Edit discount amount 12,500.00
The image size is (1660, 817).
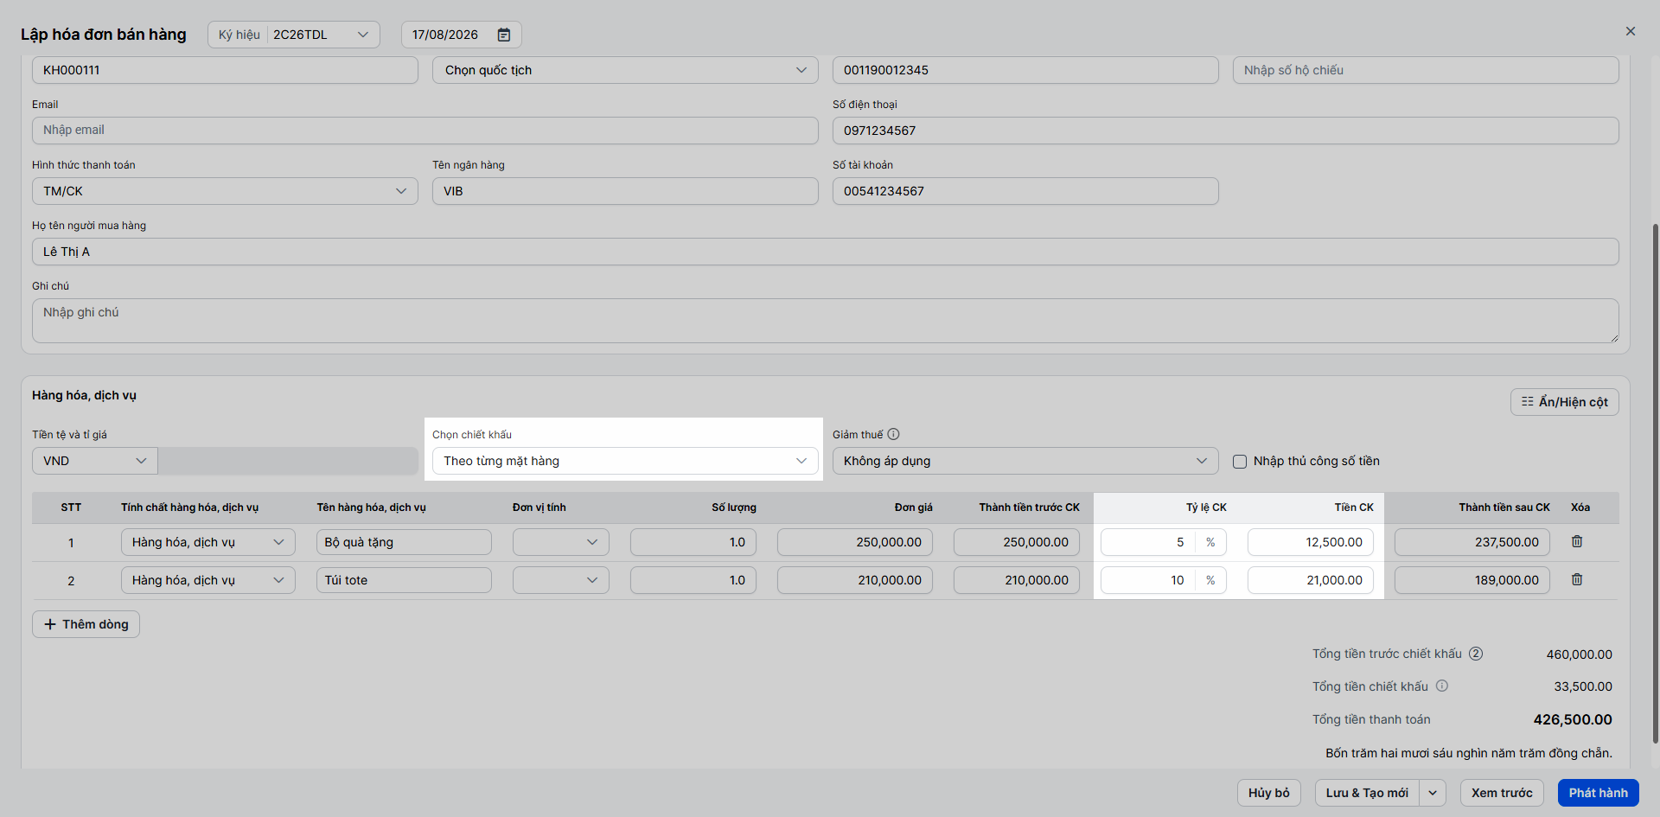pos(1311,542)
